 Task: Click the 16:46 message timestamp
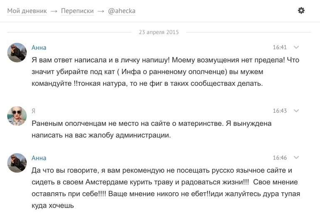point(280,158)
